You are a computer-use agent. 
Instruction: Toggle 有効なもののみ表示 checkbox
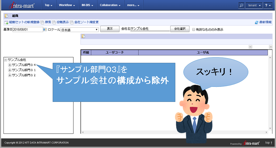tap(194, 29)
